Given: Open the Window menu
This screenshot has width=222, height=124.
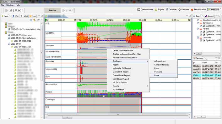Looking at the screenshot, I should 10,5.
